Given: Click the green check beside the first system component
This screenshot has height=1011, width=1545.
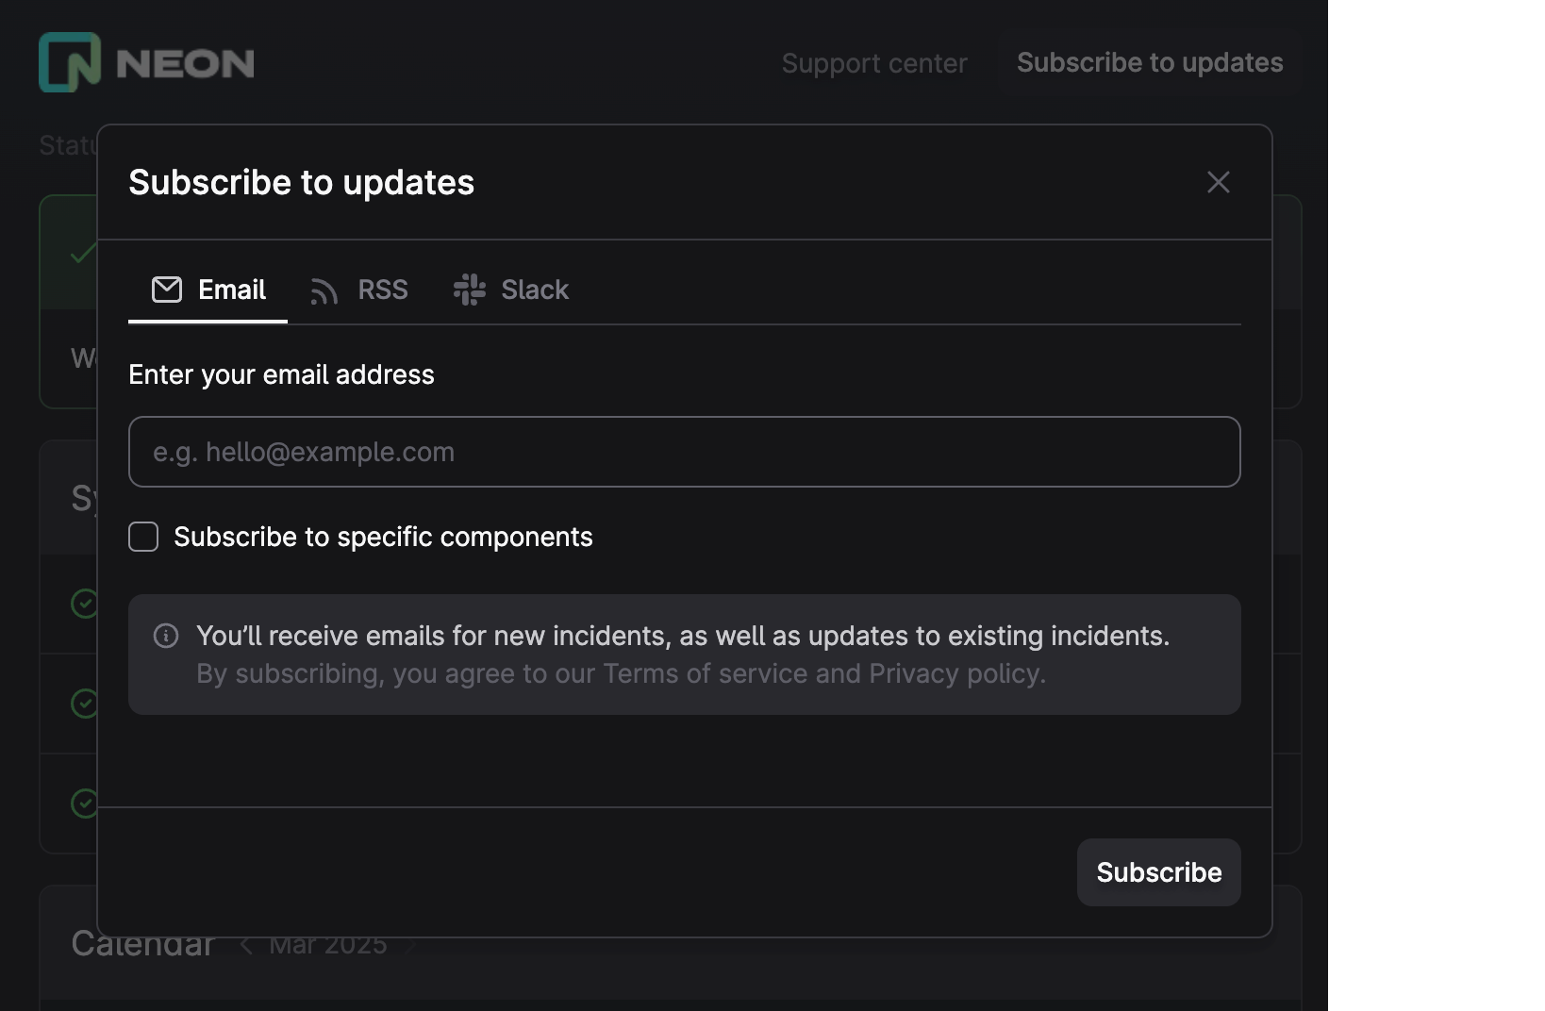Looking at the screenshot, I should (x=83, y=605).
